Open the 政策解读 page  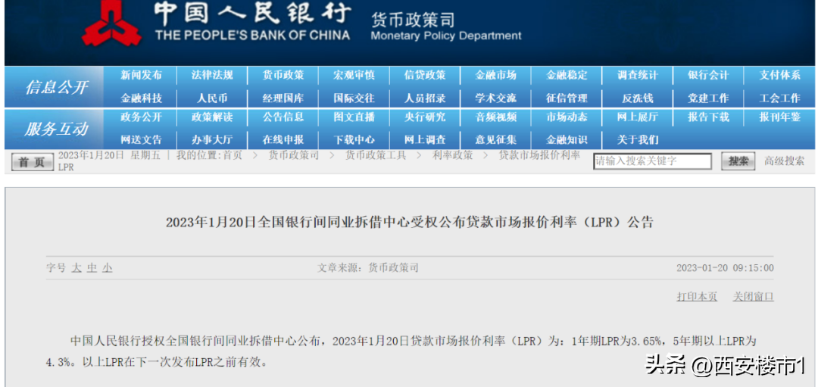(x=212, y=117)
